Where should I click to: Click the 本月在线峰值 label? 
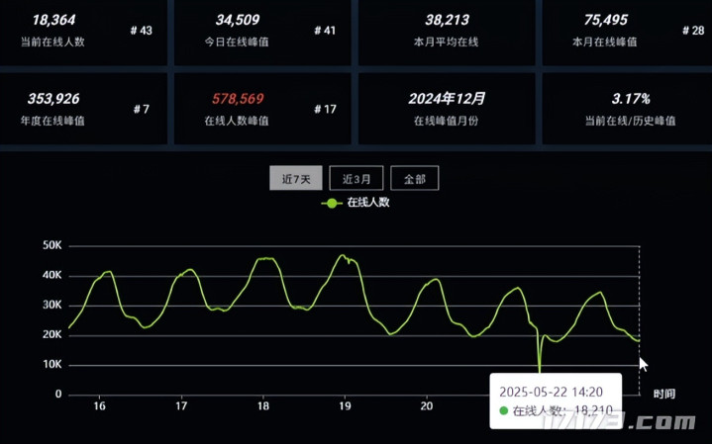click(x=605, y=42)
